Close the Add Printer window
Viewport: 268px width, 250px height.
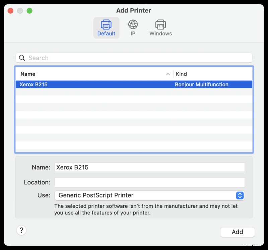click(x=11, y=11)
